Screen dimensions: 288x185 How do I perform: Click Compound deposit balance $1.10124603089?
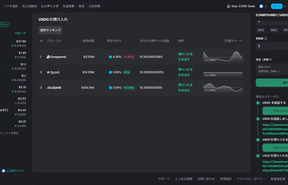(x=151, y=57)
